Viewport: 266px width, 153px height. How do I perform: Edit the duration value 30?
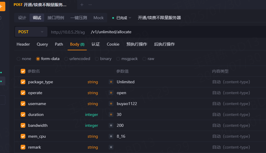point(119,114)
